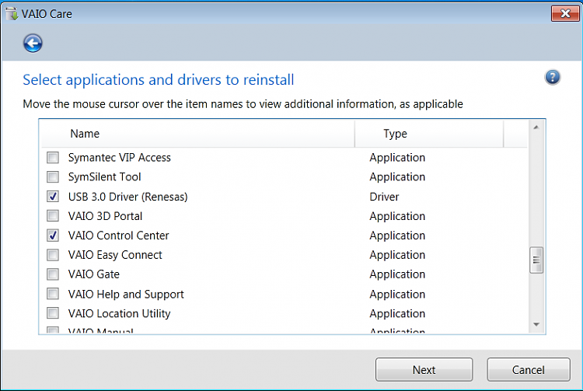Check the VAIO Easy Connect checkbox

[53, 255]
